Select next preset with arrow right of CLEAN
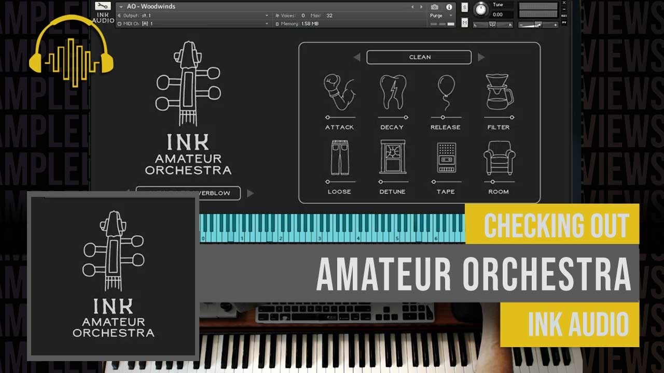Screen dimensions: 664x373 pos(481,58)
